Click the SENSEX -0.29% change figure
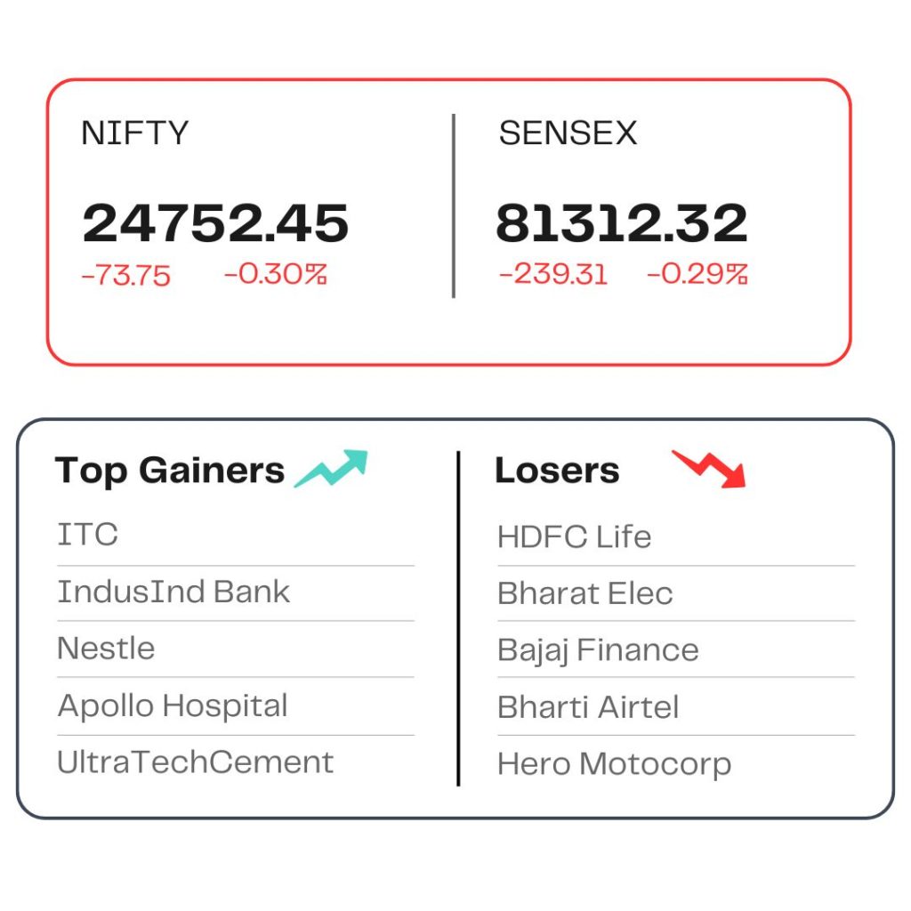The height and width of the screenshot is (911, 911). (697, 274)
